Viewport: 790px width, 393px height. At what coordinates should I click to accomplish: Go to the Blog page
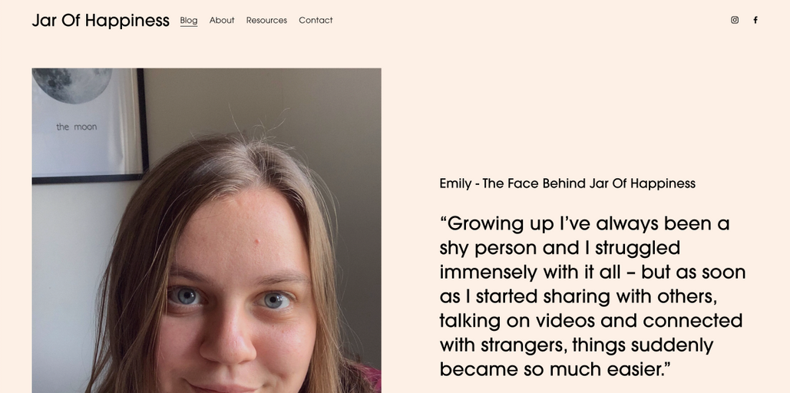pyautogui.click(x=189, y=21)
